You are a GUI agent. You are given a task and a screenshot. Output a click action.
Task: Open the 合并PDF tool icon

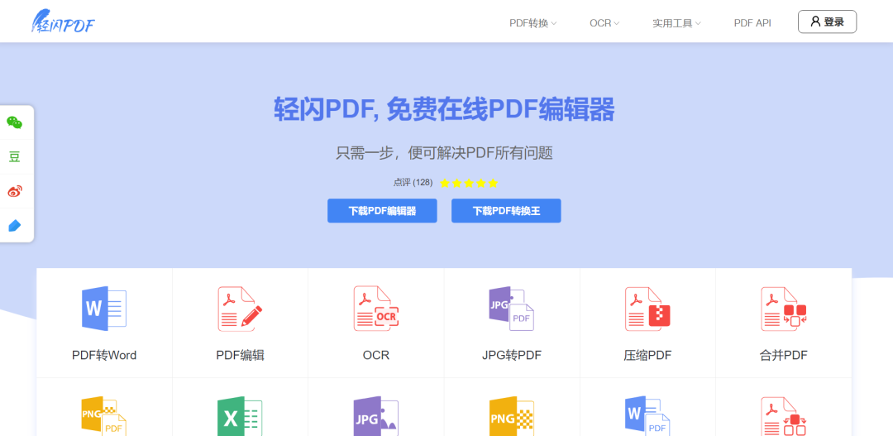(x=784, y=309)
